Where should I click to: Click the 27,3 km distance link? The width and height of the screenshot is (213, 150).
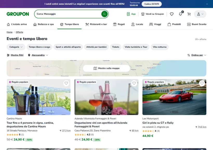[66, 131]
